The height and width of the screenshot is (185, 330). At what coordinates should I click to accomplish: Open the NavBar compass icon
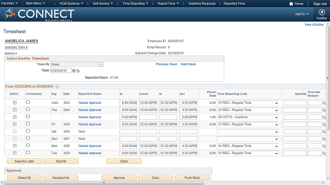coord(321,12)
